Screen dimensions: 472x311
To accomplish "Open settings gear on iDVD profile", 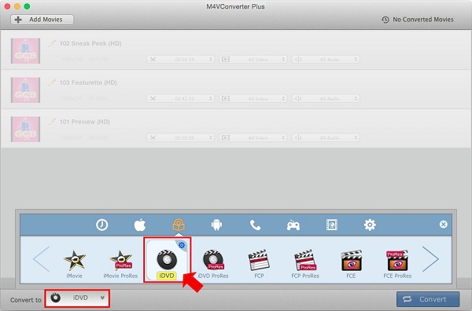I will pos(182,245).
